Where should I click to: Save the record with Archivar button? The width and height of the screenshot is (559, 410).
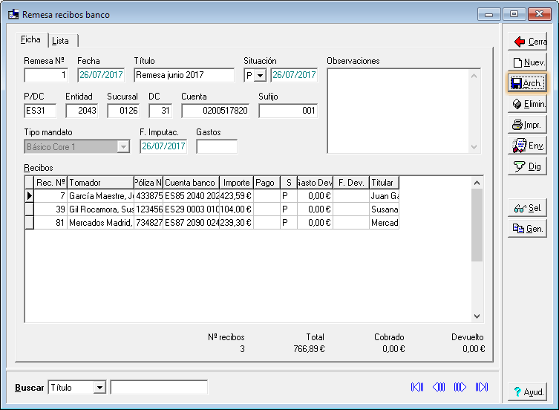[x=528, y=83]
